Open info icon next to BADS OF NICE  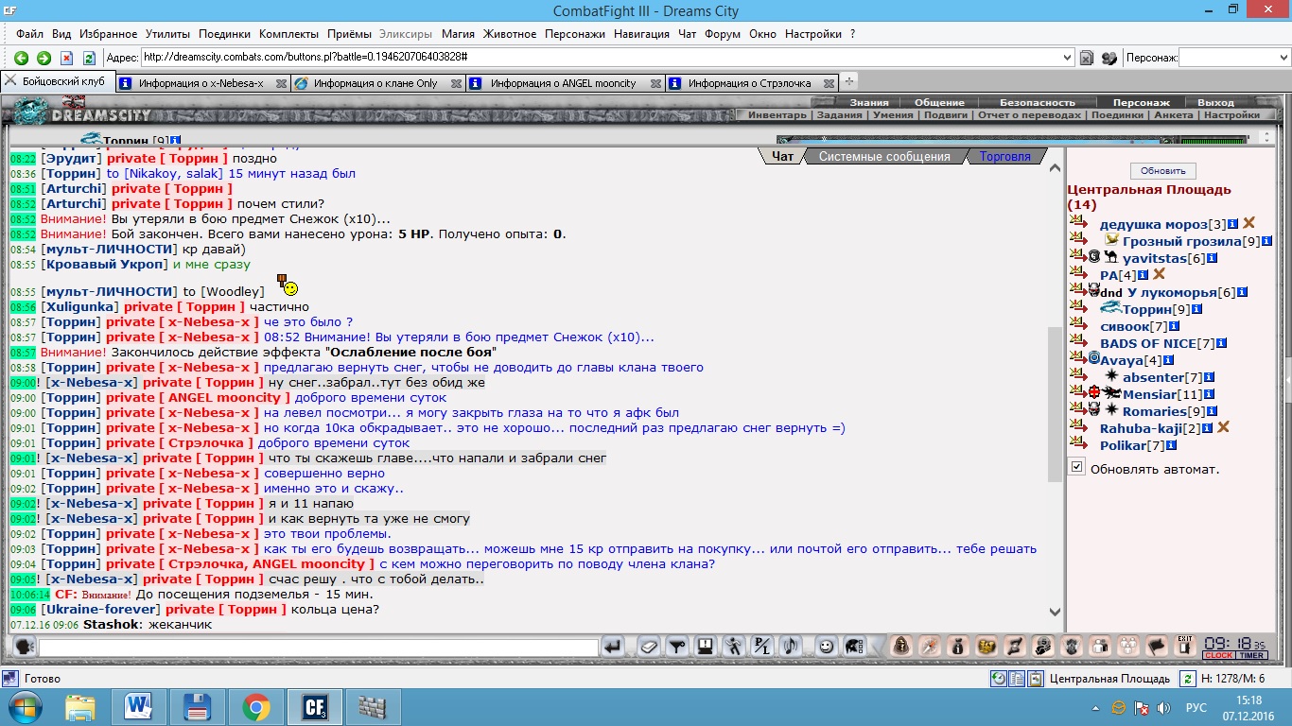point(1222,343)
